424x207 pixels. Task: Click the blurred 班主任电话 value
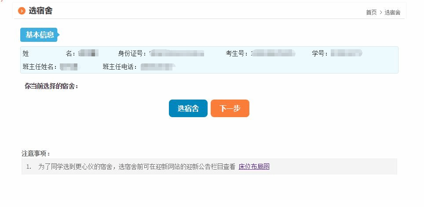pyautogui.click(x=158, y=67)
